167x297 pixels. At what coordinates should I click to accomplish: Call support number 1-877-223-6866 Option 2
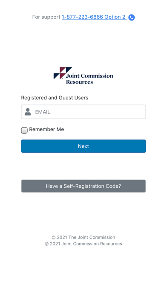(94, 17)
